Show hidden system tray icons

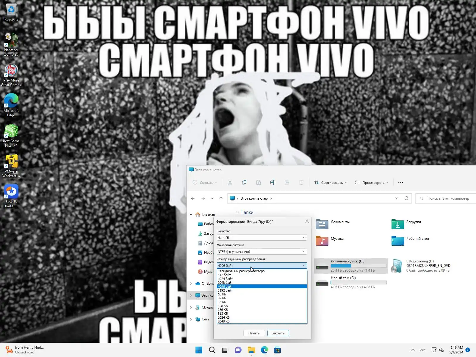click(413, 350)
